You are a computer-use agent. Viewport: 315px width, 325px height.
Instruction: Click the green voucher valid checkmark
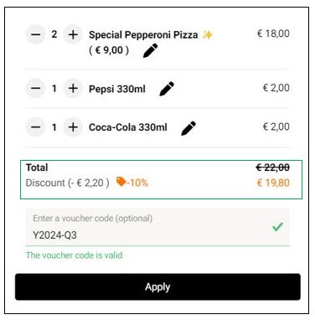(x=277, y=227)
